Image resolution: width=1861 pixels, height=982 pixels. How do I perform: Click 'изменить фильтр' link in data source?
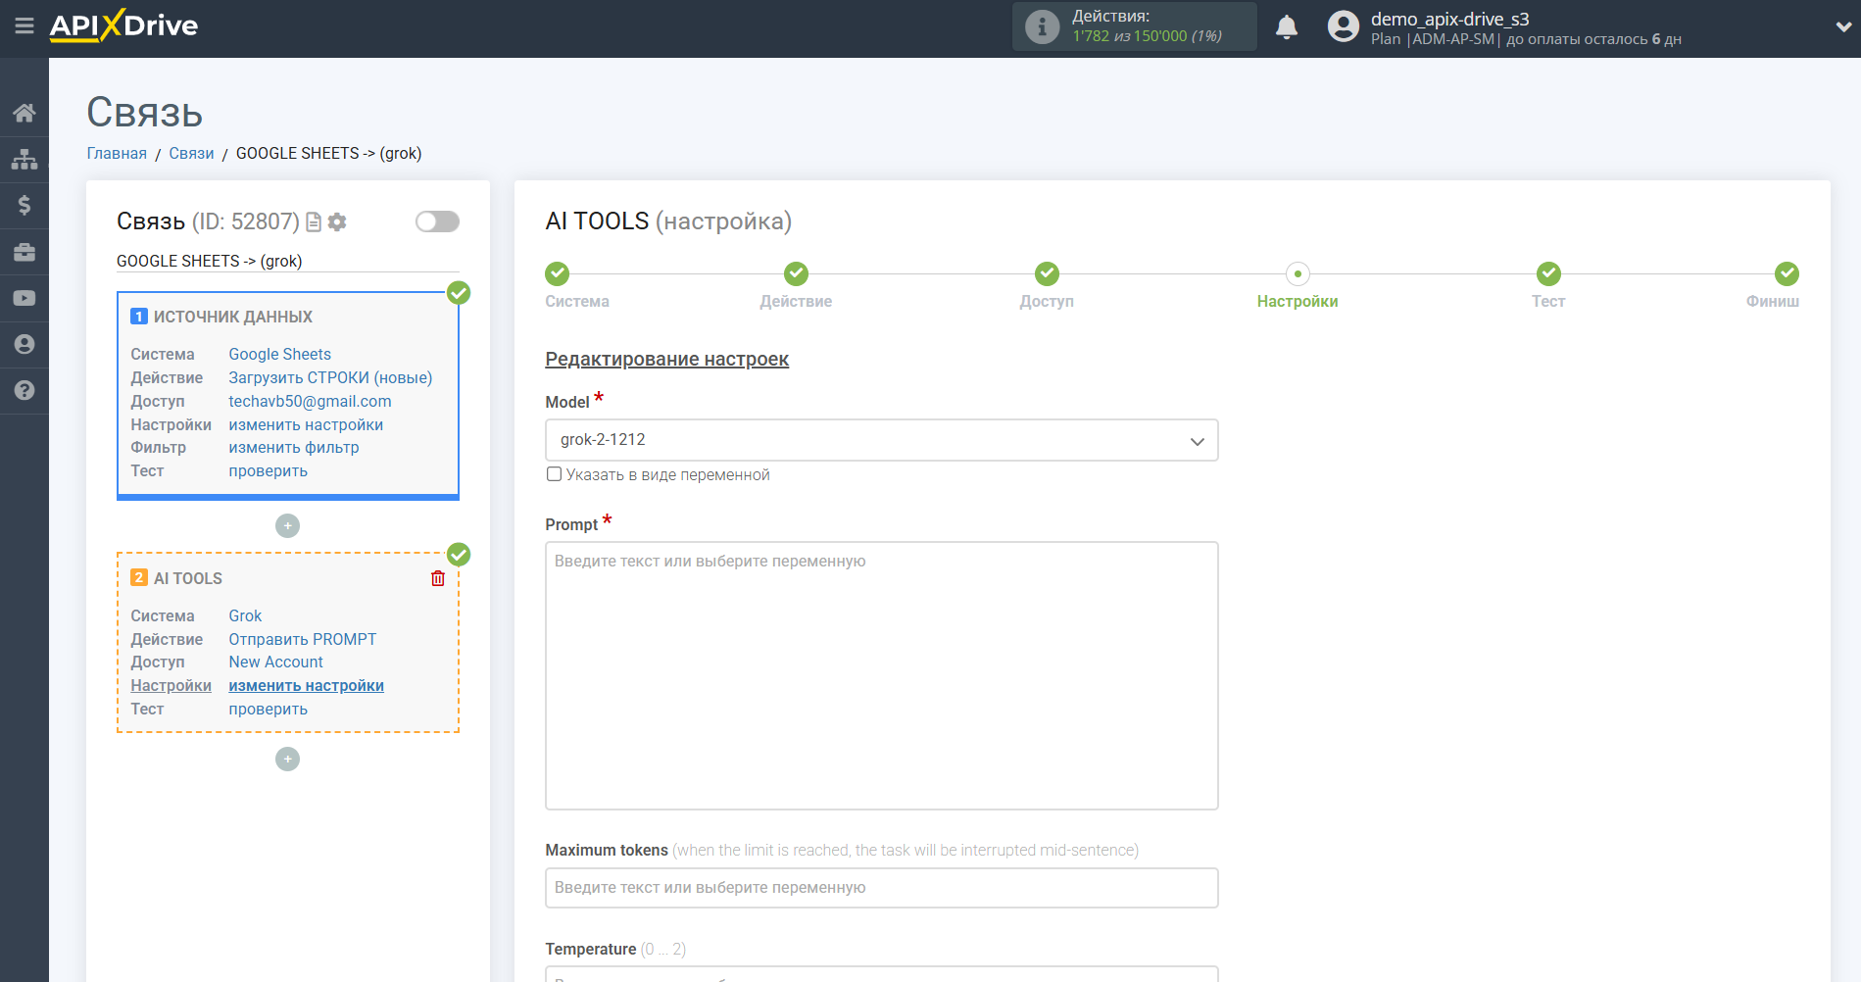coord(294,448)
